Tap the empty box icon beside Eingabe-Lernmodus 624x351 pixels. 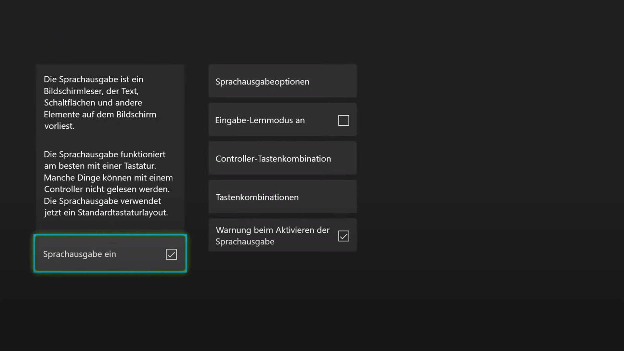tap(344, 120)
